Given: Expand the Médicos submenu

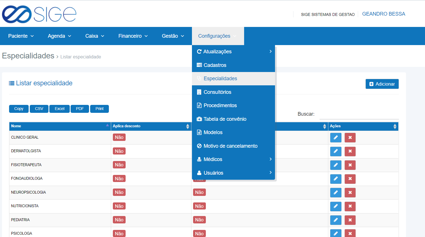Looking at the screenshot, I should pos(233,159).
